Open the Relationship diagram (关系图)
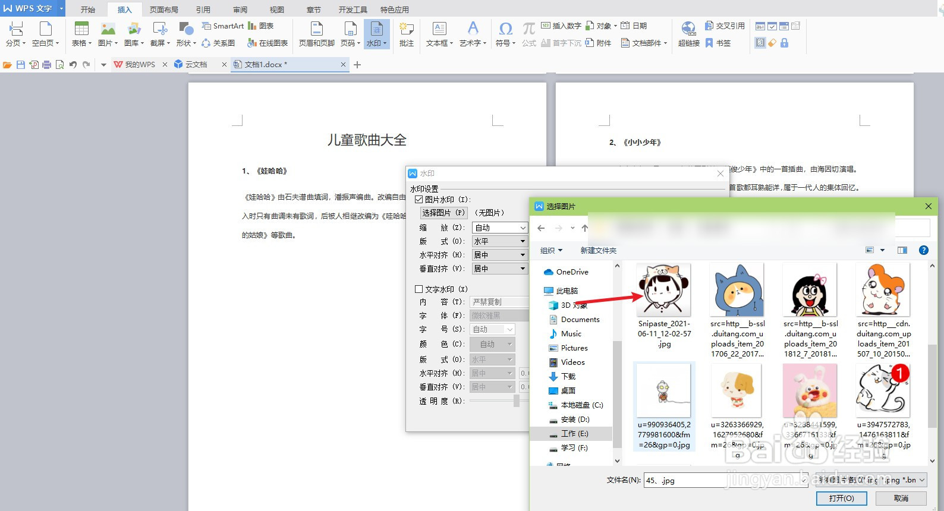 tap(219, 43)
